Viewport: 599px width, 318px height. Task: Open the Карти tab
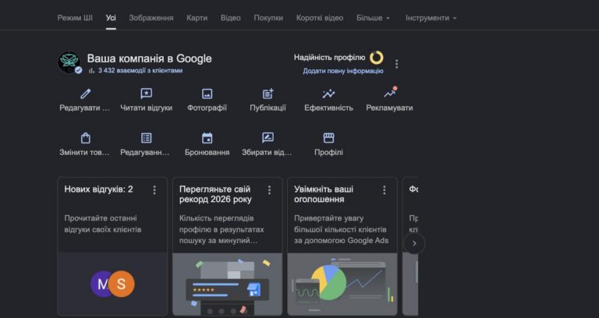pyautogui.click(x=197, y=18)
